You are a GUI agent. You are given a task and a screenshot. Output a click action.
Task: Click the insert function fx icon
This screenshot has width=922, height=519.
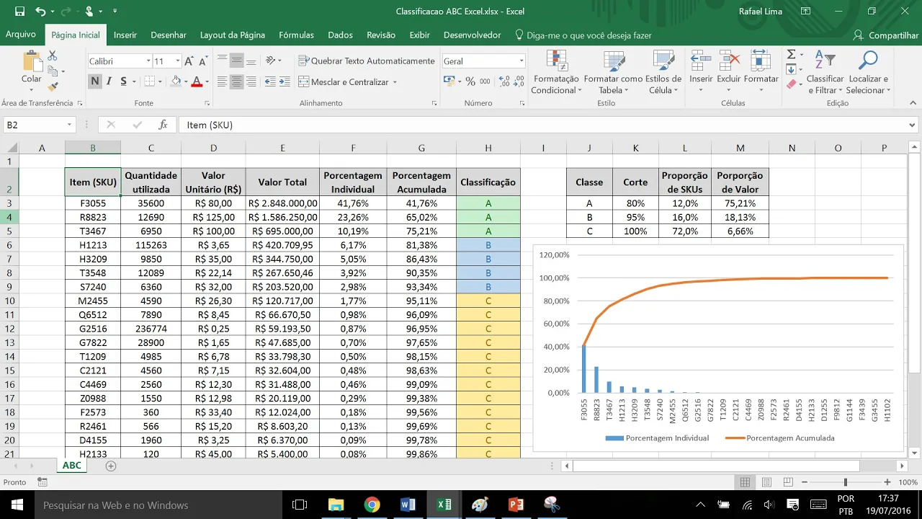pyautogui.click(x=163, y=125)
